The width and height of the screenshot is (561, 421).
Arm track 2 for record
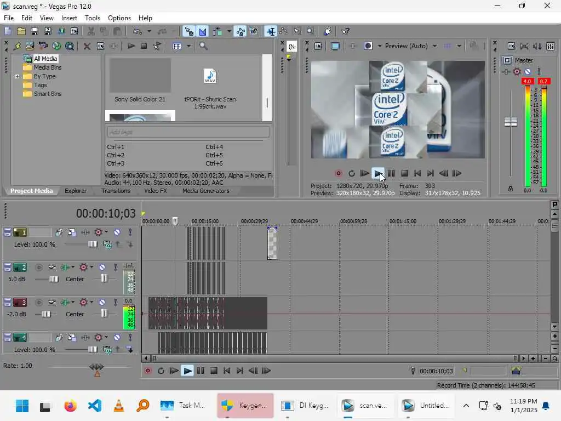click(x=39, y=268)
